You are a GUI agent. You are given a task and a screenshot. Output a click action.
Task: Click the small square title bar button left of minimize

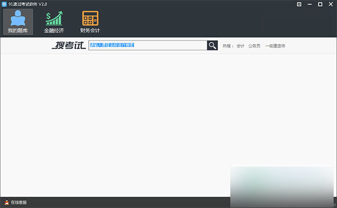click(x=299, y=4)
